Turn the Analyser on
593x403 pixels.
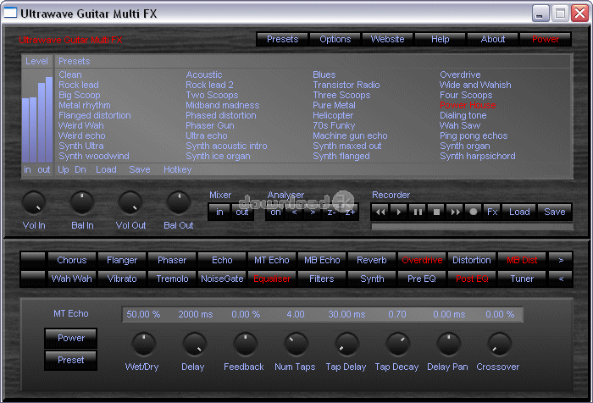pyautogui.click(x=275, y=213)
